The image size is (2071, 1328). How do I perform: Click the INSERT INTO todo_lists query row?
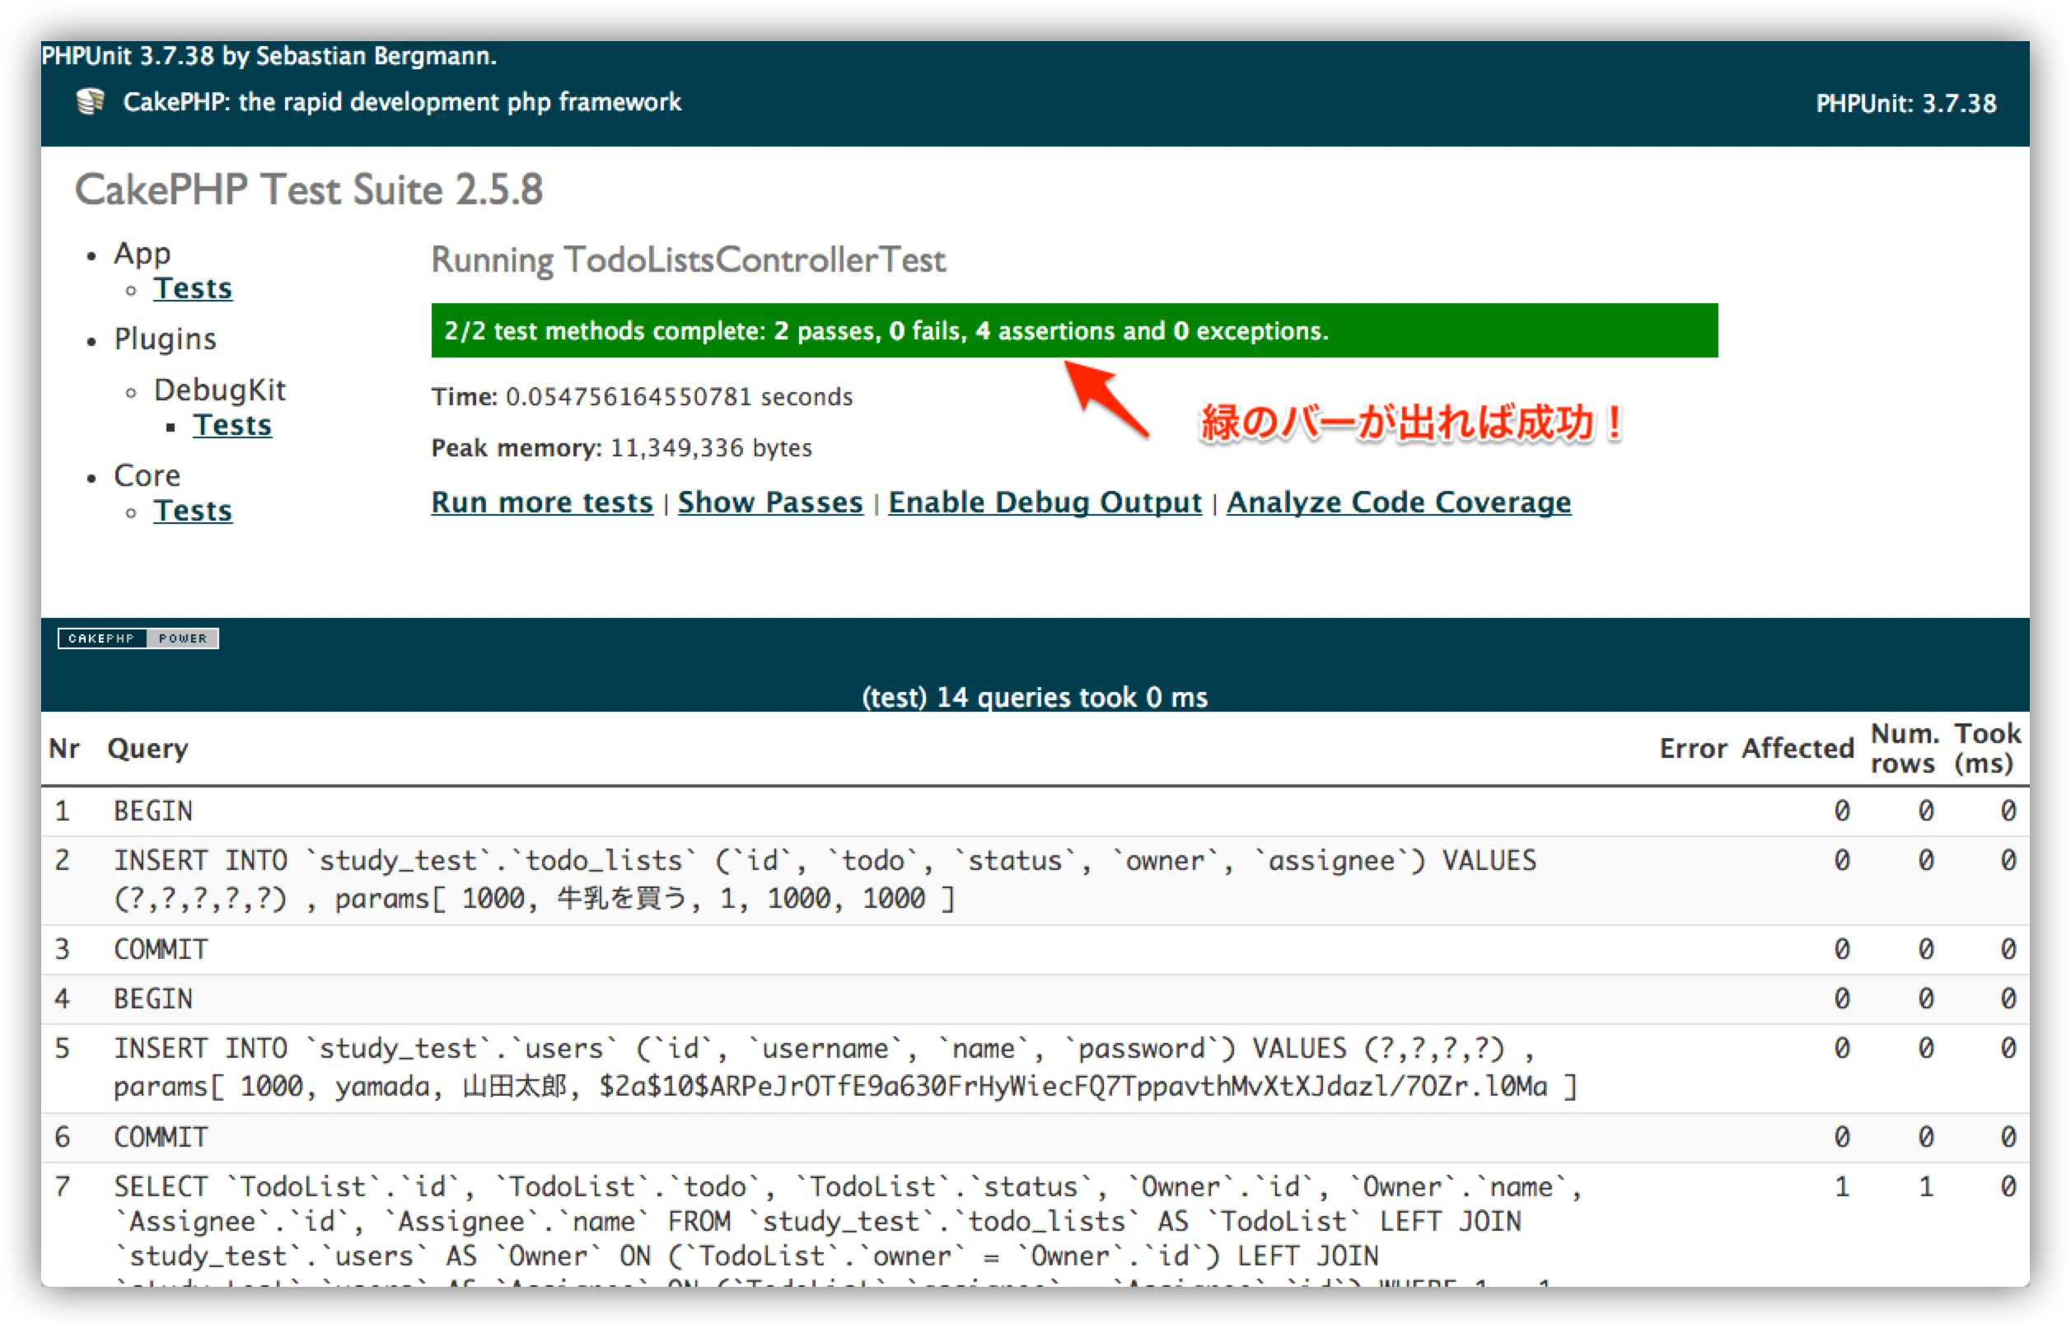[x=1035, y=881]
